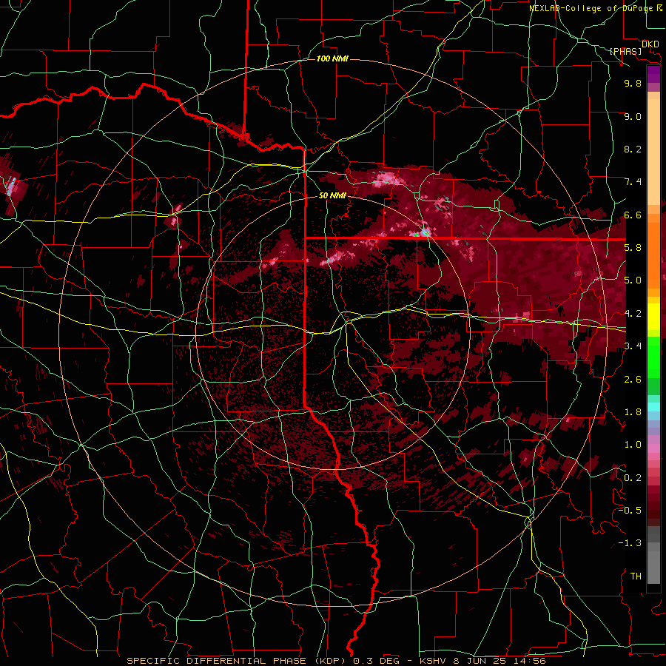The width and height of the screenshot is (666, 666).
Task: Click the 1.8 value on the color scale
Action: click(x=633, y=412)
